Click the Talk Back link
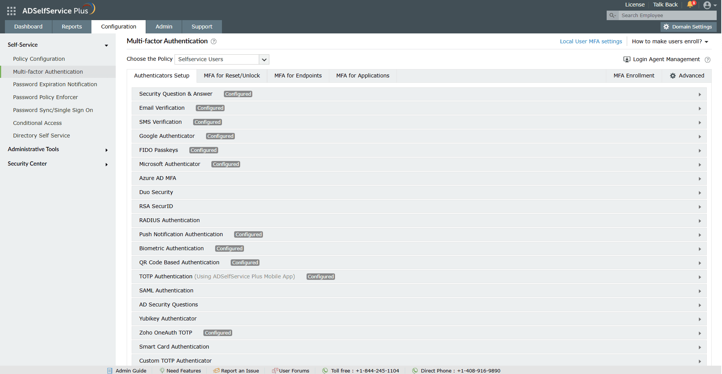Screen dimensions: 722x374 tap(665, 5)
